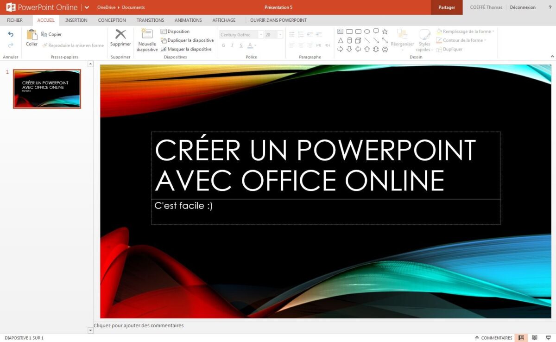Select the down block arrow shape
Screen dimensions: 556x342
click(349, 49)
